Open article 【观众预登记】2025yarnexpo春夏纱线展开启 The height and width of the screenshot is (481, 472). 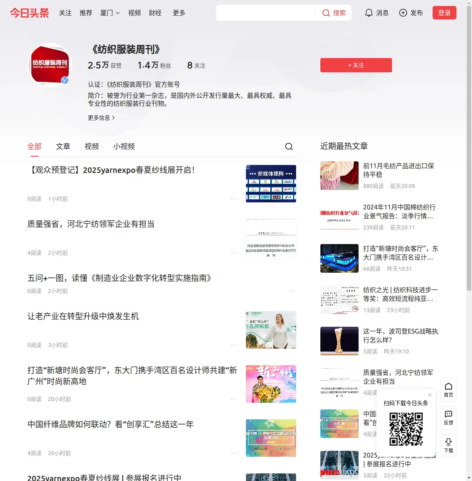tap(112, 170)
